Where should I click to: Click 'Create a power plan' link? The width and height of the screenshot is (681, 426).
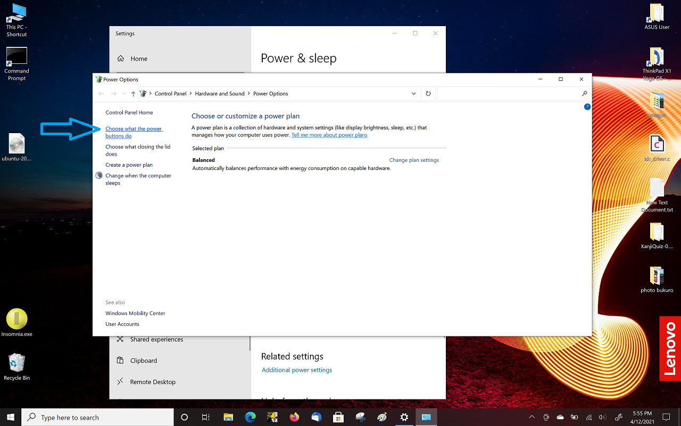[x=129, y=165]
